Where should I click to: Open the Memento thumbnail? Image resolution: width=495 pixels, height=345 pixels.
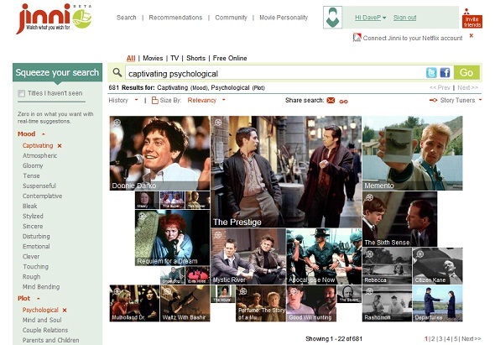click(412, 153)
